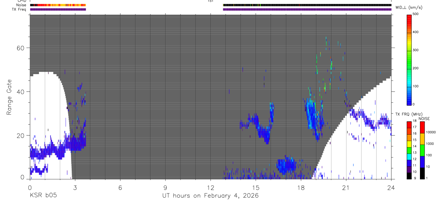
Task: Click the cyan segment of TX FRQ colorbar
Action: [409, 156]
